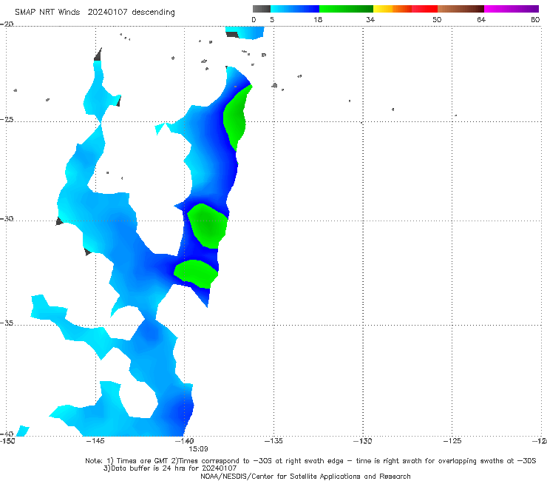Select the brown 50–64 segment of the color bar

pos(461,9)
